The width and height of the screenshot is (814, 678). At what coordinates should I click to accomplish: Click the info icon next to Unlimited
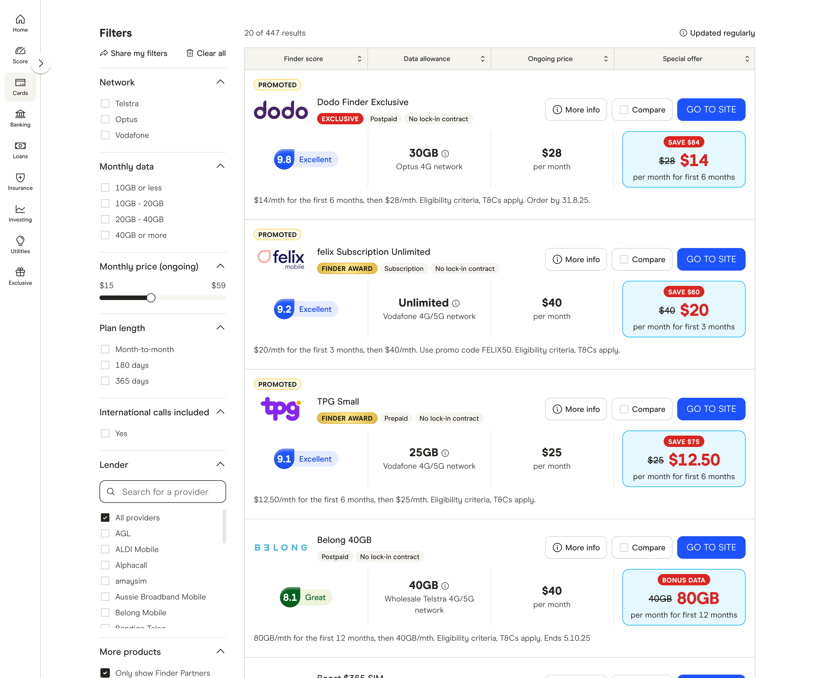[456, 303]
